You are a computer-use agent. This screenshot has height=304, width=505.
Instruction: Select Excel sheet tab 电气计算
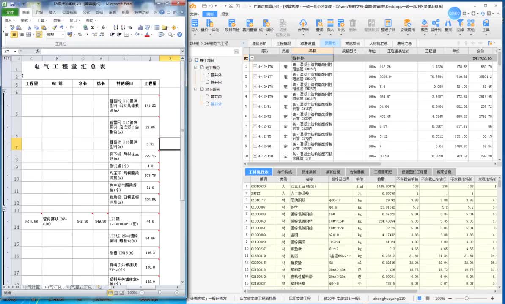pos(32,287)
